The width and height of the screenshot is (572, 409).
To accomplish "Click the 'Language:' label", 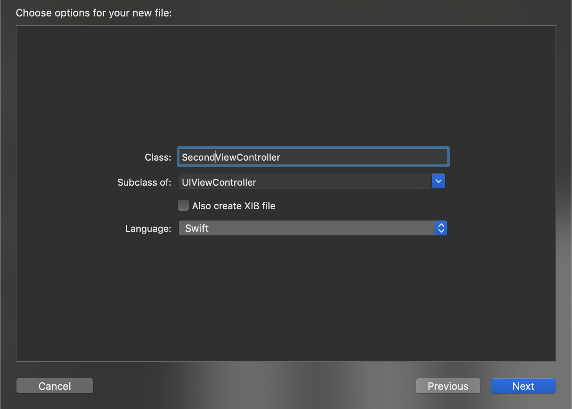I will pos(148,229).
